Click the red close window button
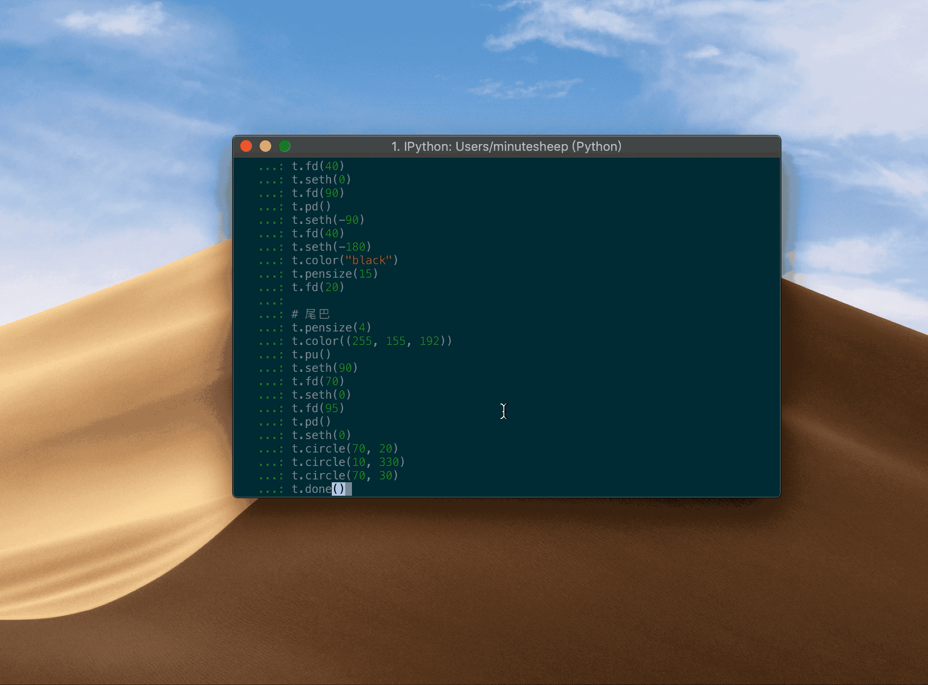The height and width of the screenshot is (685, 928). tap(246, 146)
